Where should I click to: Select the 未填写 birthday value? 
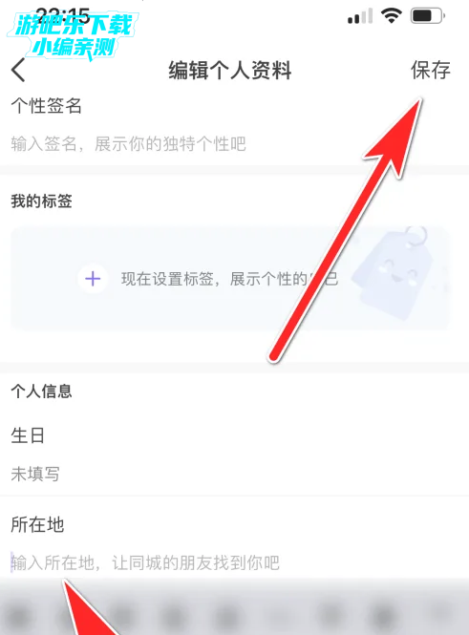click(35, 474)
